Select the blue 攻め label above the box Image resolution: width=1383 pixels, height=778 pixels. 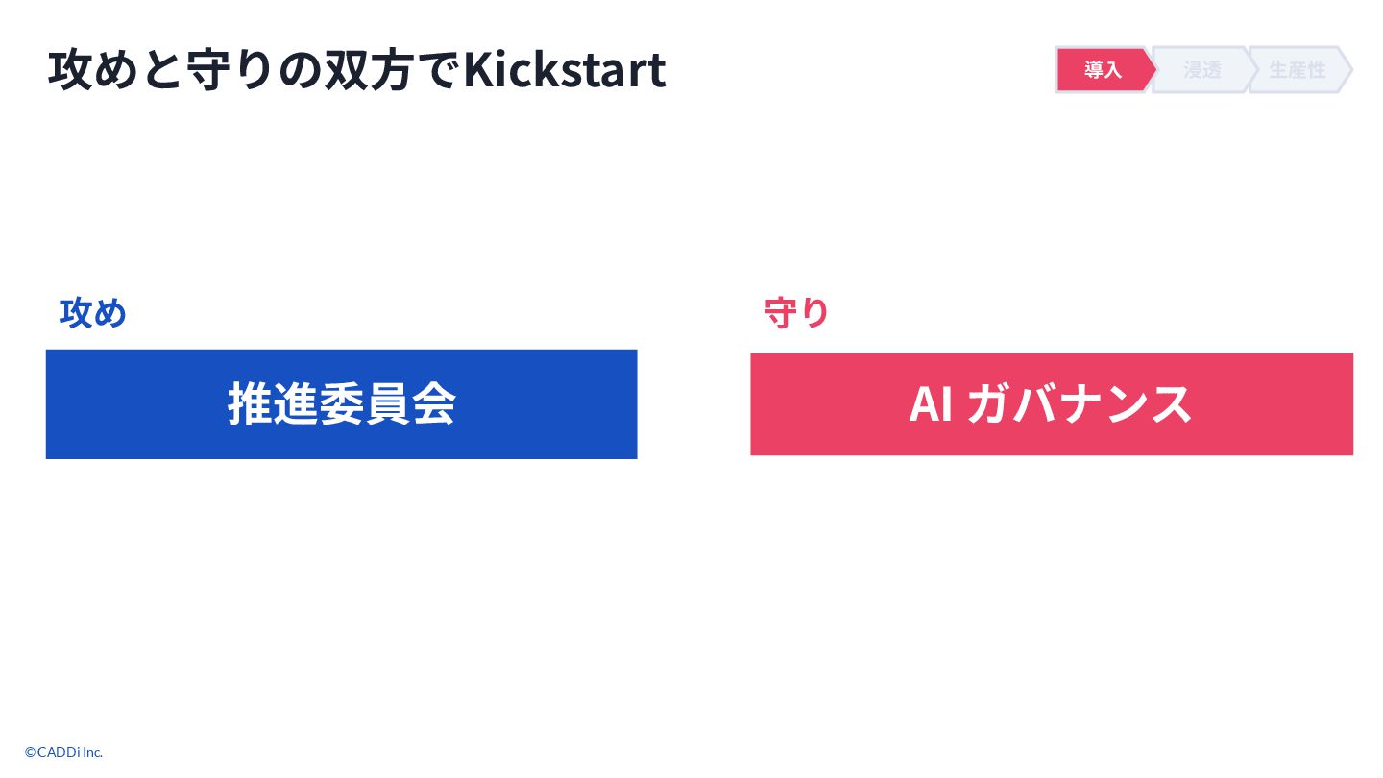[93, 313]
